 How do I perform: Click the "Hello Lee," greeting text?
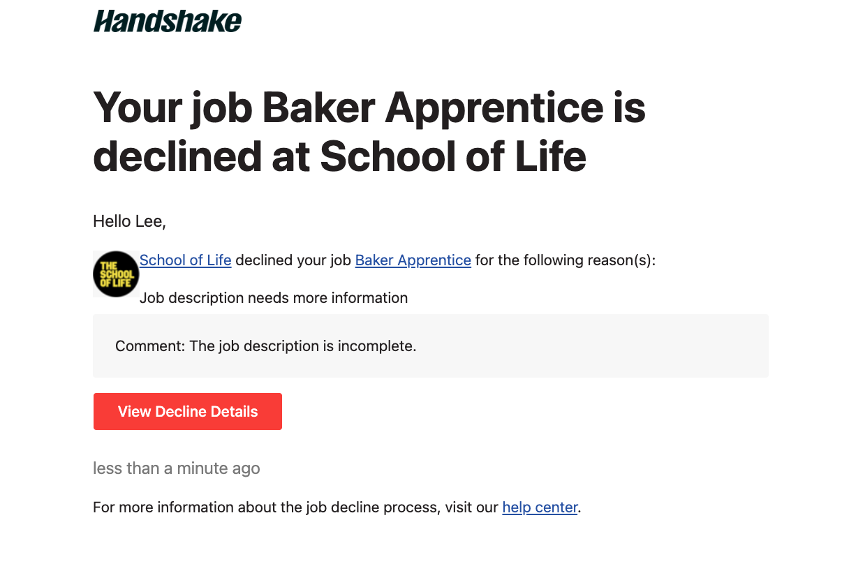tap(129, 222)
